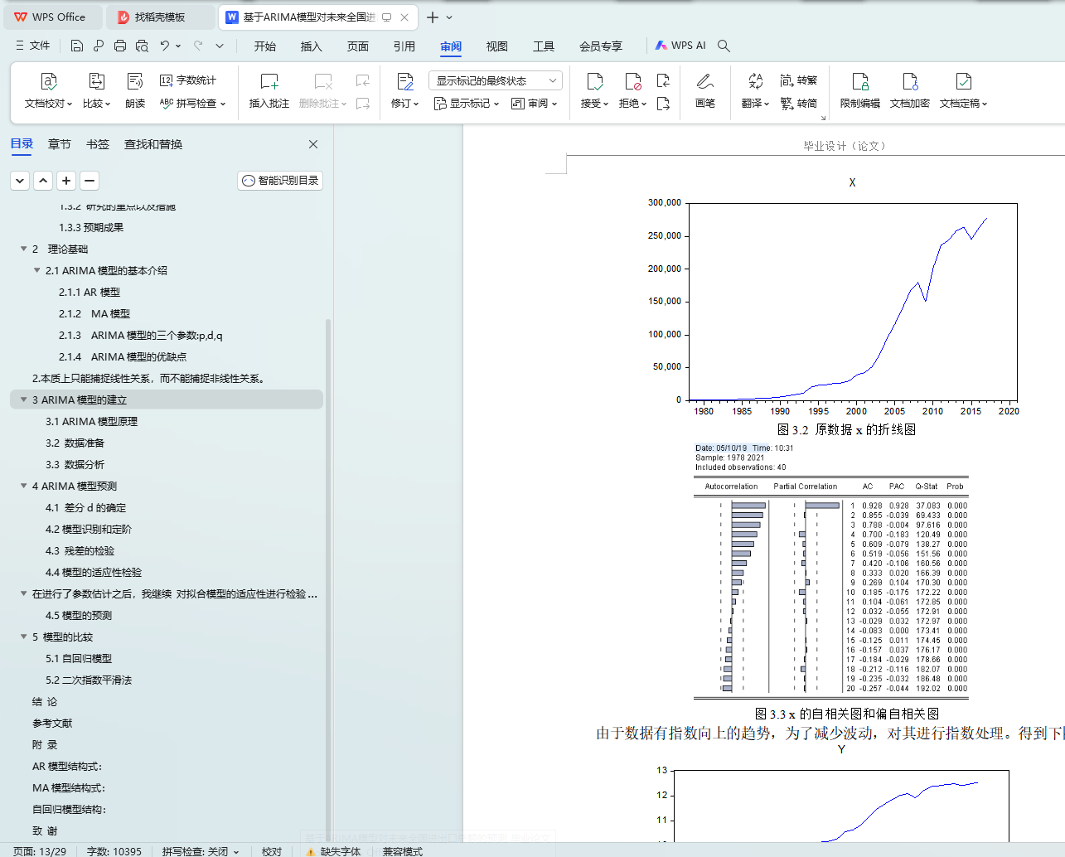Go to '4.3 残差的检验' heading
Image resolution: width=1065 pixels, height=857 pixels.
(80, 550)
